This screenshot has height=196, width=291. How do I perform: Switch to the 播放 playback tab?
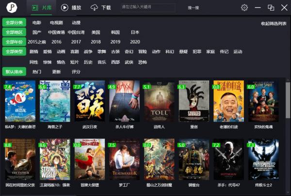[71, 8]
